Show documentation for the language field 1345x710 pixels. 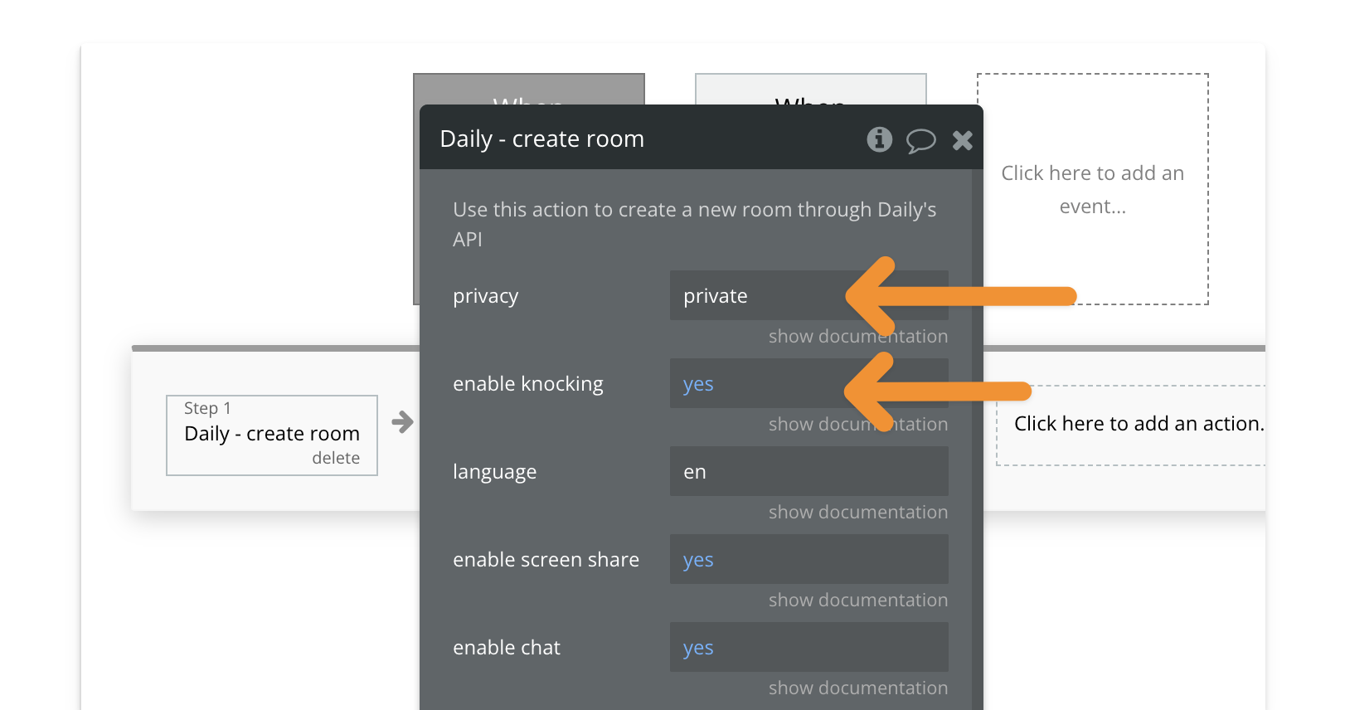coord(857,512)
